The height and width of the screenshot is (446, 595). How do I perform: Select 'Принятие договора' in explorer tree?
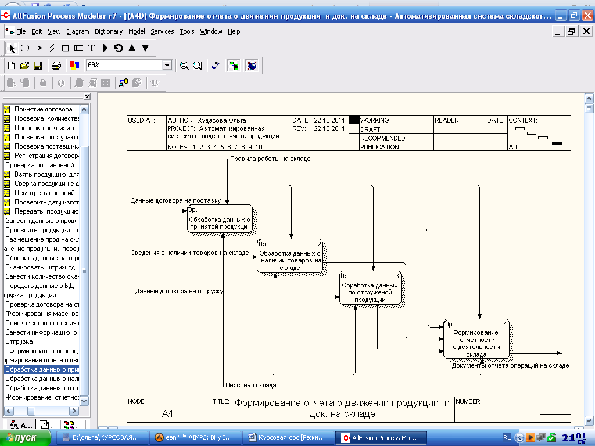pos(43,109)
